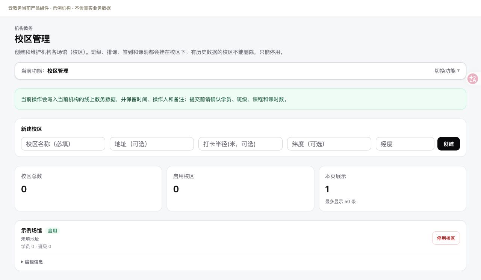Click the 机构教务 breadcrumb label
This screenshot has width=481, height=280.
tap(24, 28)
